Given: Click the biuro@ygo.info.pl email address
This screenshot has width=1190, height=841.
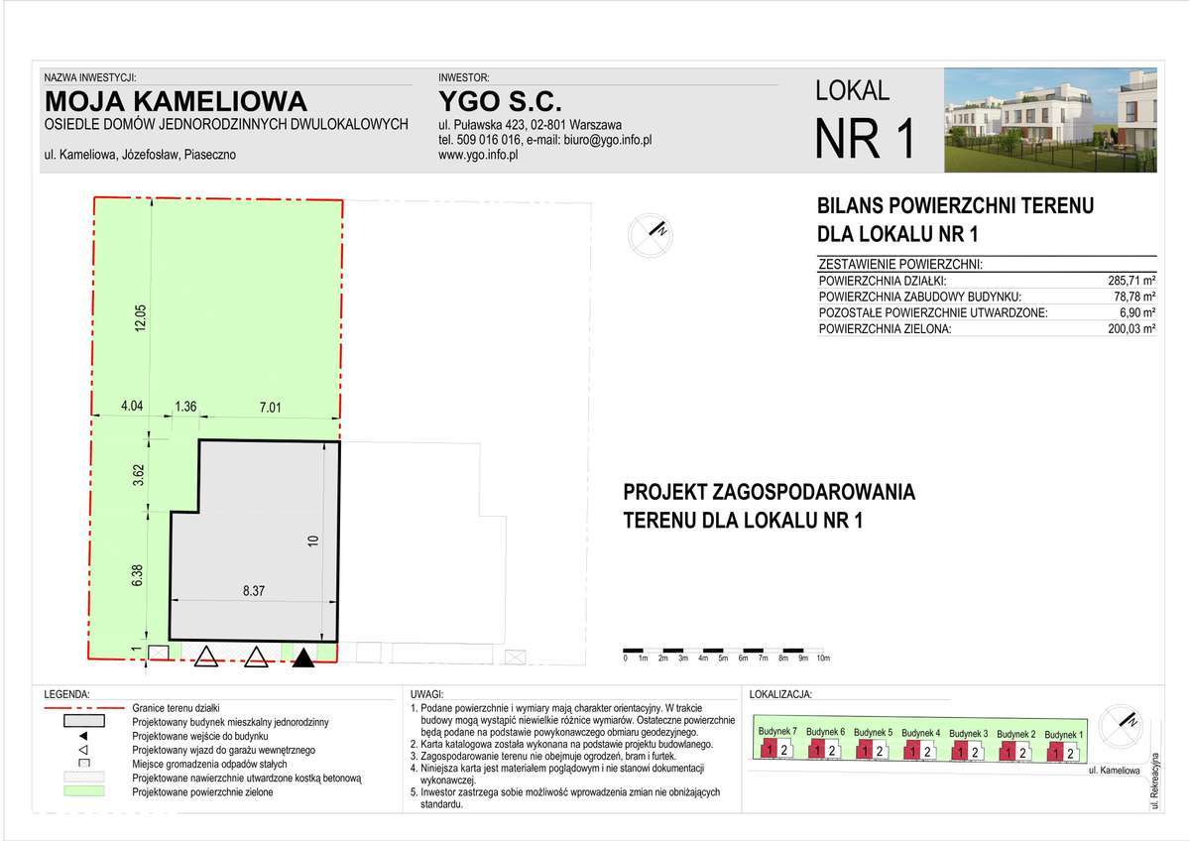Looking at the screenshot, I should coord(606,140).
